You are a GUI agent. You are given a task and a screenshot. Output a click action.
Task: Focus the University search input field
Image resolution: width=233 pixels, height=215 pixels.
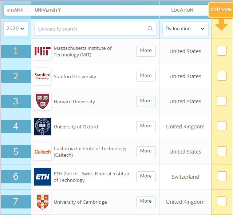pos(91,29)
